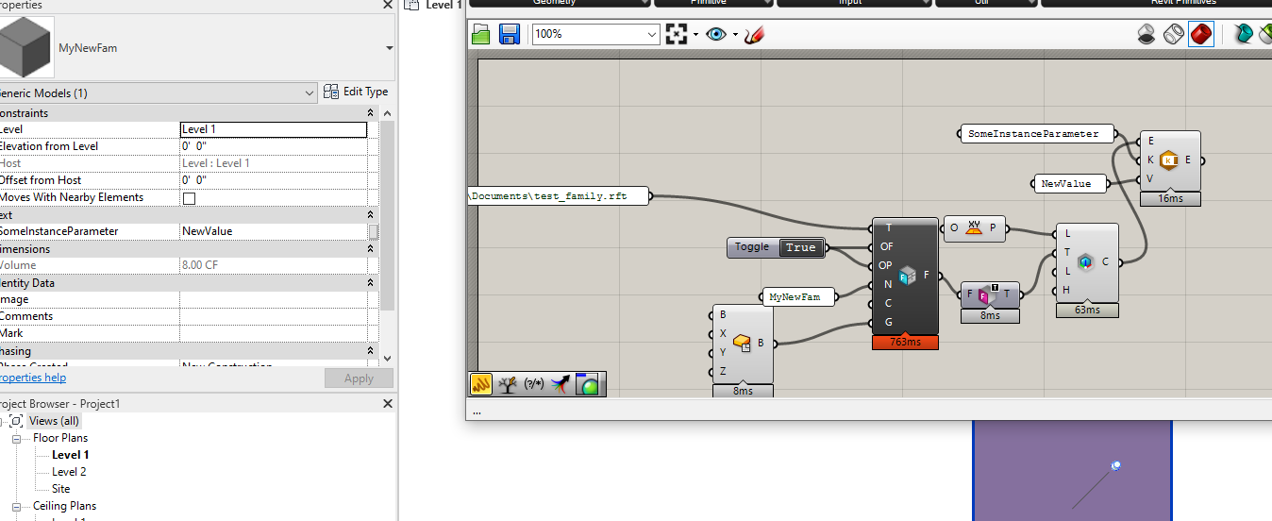Click the tree profiler widget icon
The image size is (1272, 521).
pos(509,384)
